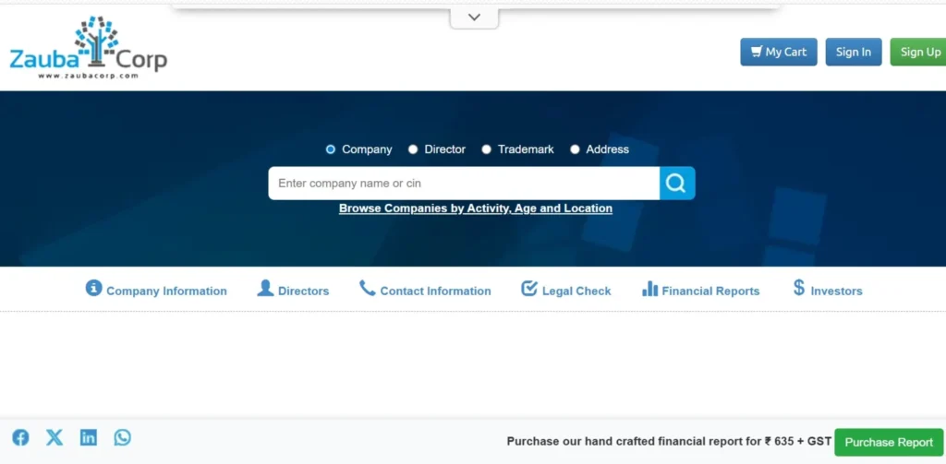Viewport: 946px width, 464px height.
Task: Click the Zauba Corp logo
Action: 88,48
